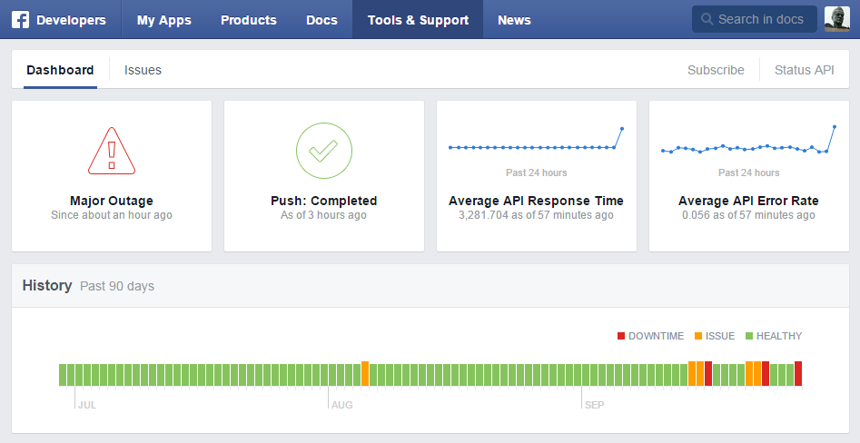Switch to the Issues tab
This screenshot has height=443, width=860.
[x=143, y=70]
